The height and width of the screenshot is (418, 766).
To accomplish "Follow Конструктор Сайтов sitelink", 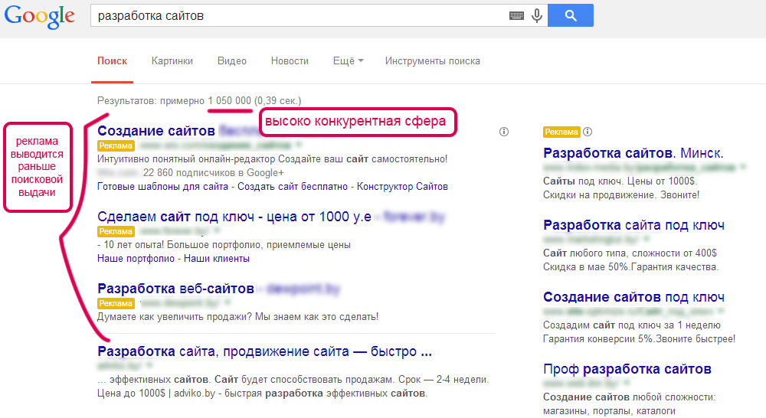I will click(403, 187).
